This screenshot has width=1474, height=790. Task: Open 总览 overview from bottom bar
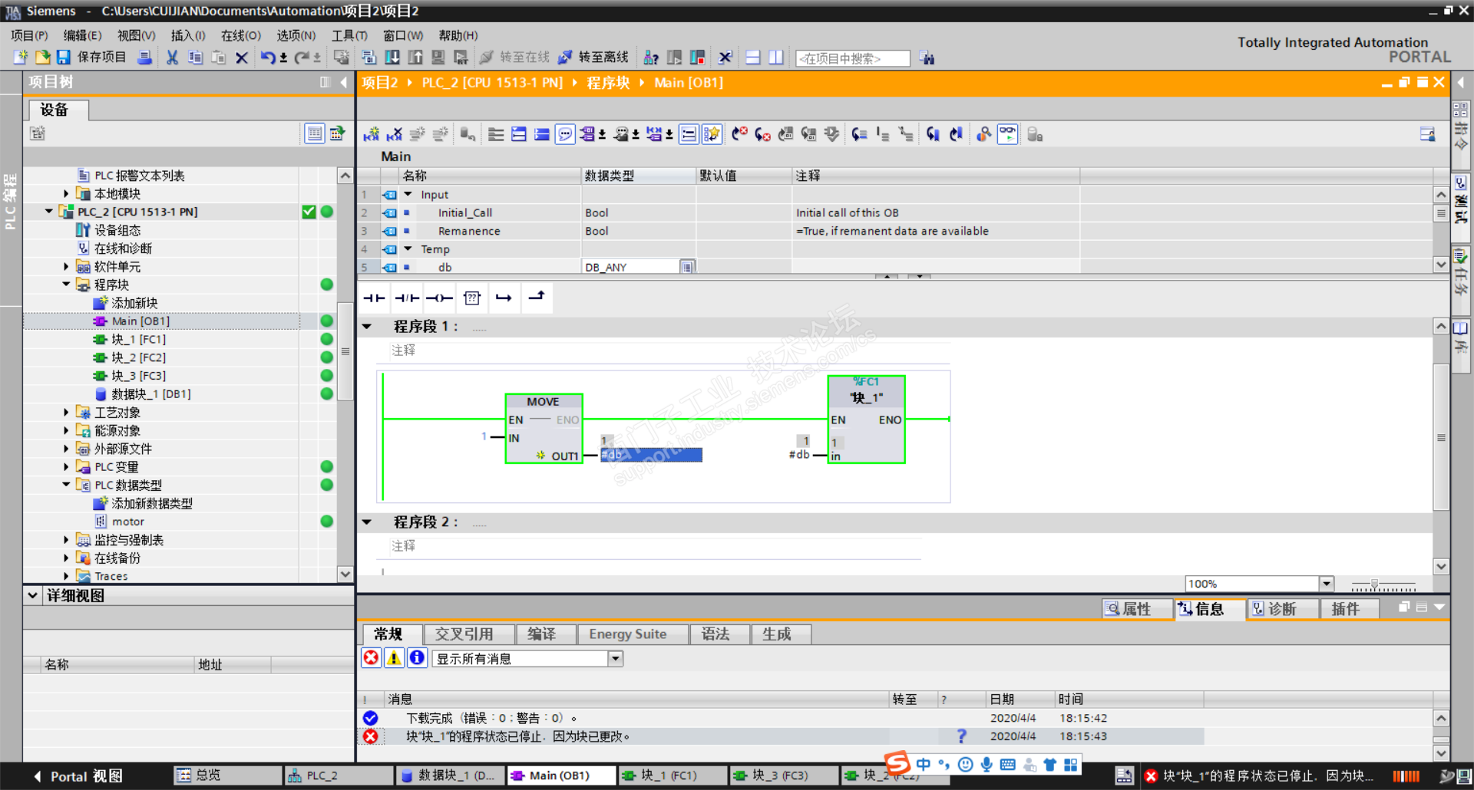226,775
